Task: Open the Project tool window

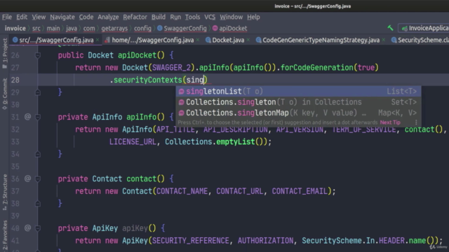Action: [x=5, y=53]
